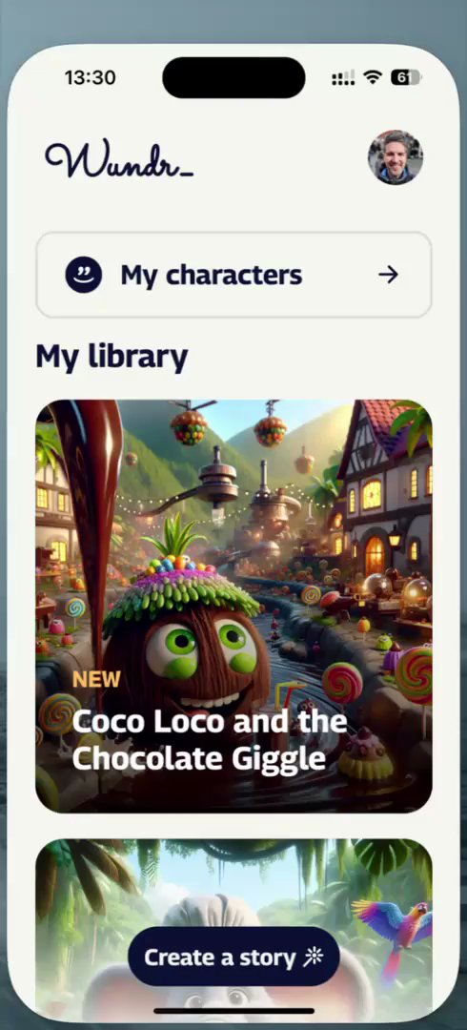Tap the Wundr logo
The image size is (467, 1030).
(x=119, y=160)
